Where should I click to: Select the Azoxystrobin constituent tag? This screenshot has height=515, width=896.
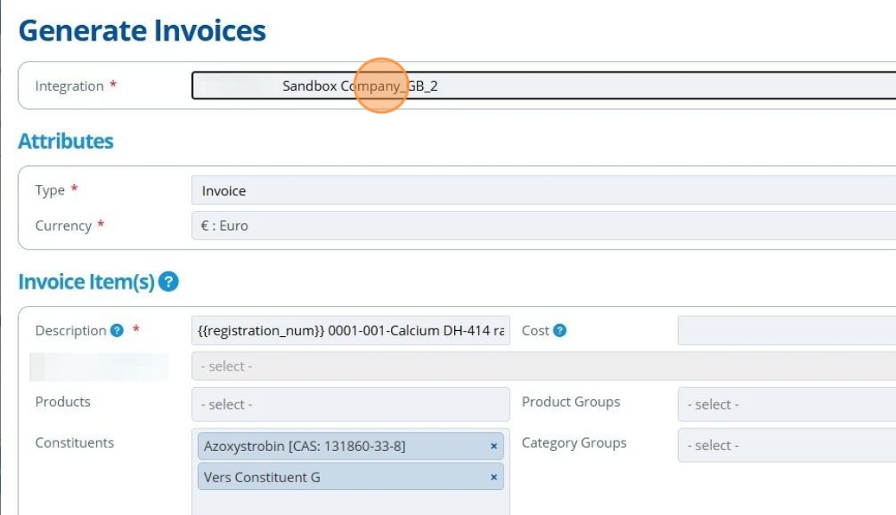pyautogui.click(x=304, y=447)
